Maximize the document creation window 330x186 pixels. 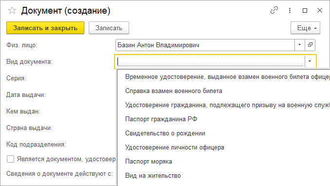pos(305,10)
